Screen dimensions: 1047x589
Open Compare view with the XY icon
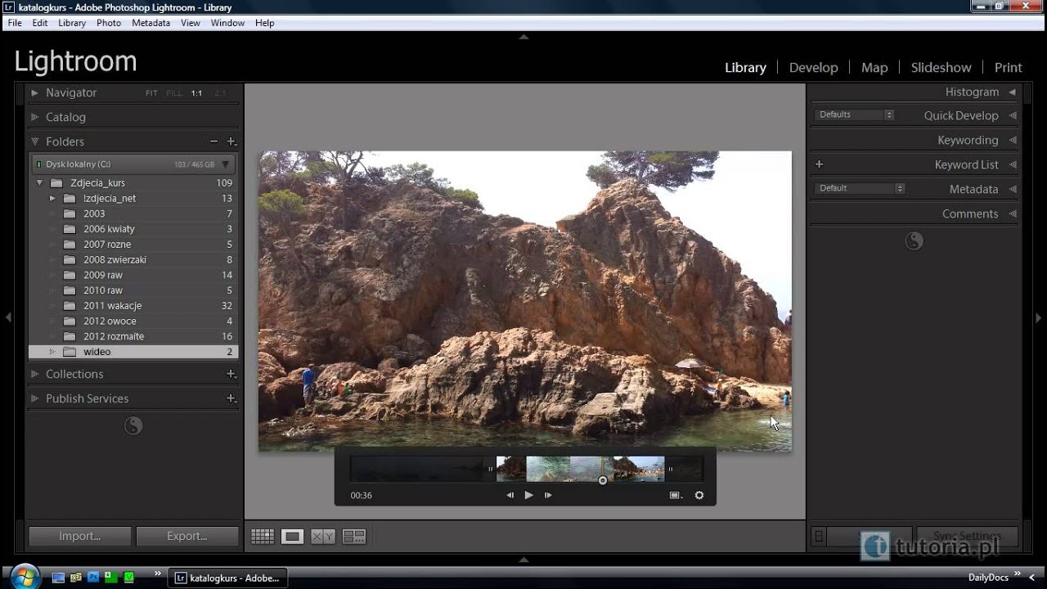tap(323, 537)
